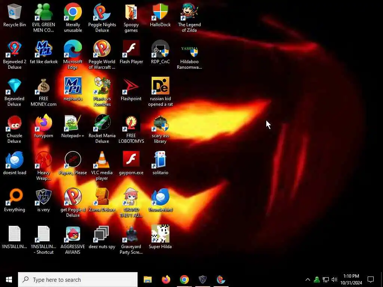This screenshot has width=383, height=287.
Task: Open File Explorer from the taskbar
Action: 147,280
